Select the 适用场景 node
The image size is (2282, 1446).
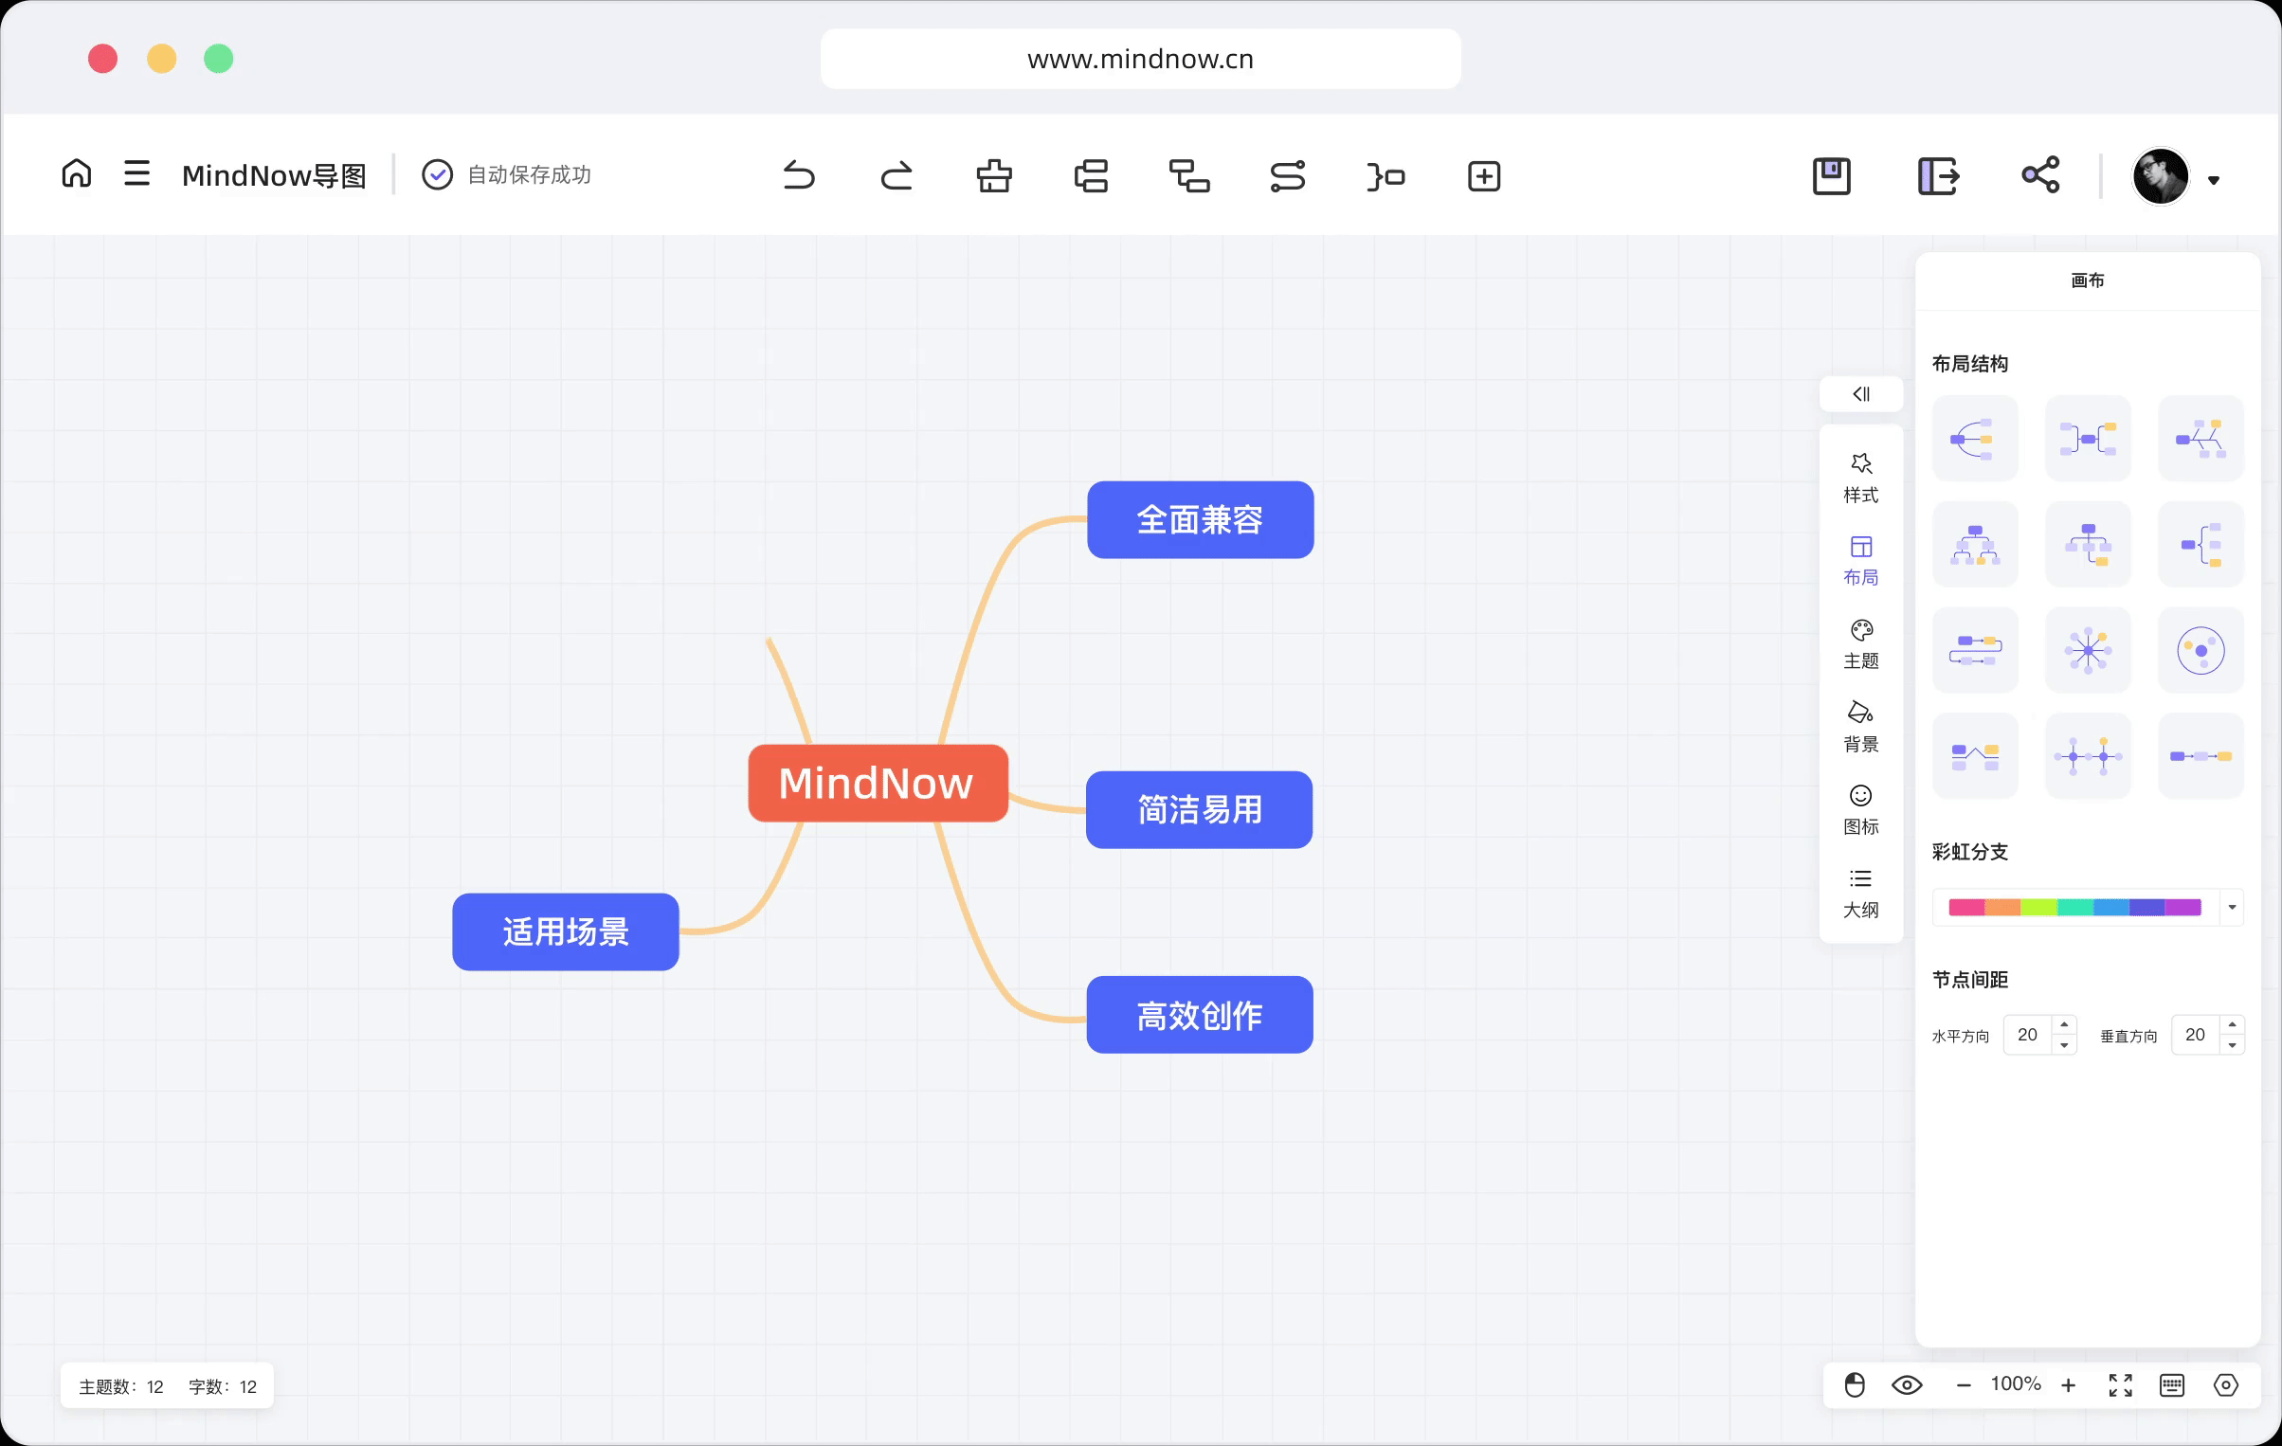point(566,931)
